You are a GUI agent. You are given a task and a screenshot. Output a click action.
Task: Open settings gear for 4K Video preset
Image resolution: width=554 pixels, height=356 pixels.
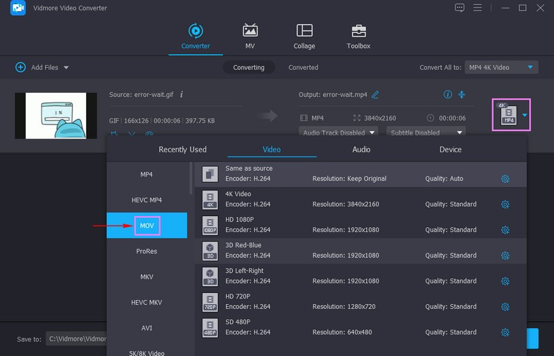(x=505, y=204)
